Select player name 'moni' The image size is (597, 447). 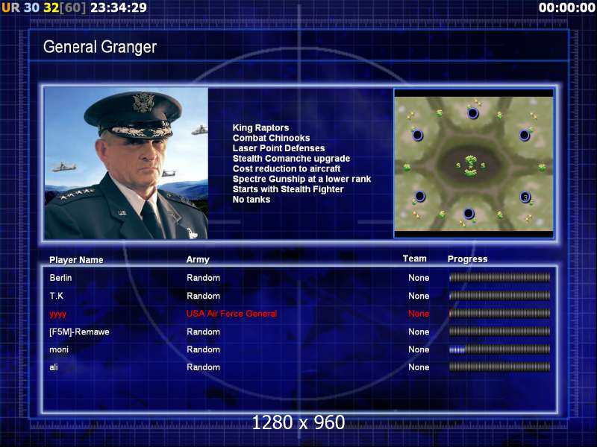59,349
